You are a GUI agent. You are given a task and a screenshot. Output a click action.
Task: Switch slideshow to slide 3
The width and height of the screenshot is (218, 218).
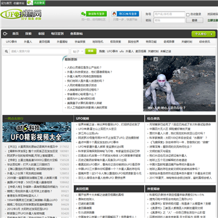pyautogui.click(x=156, y=59)
